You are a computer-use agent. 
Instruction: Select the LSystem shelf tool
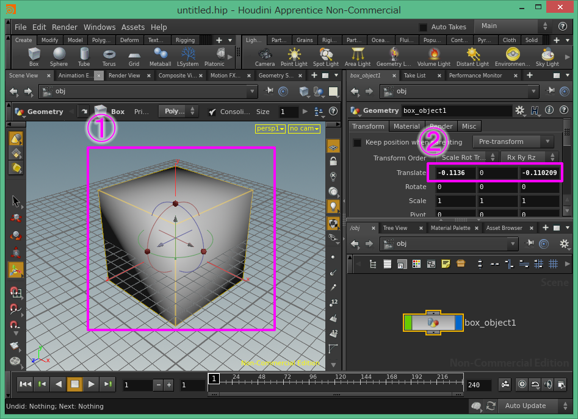click(187, 56)
